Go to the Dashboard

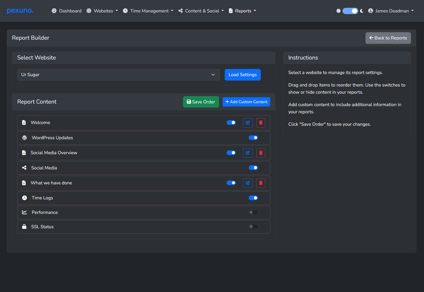click(x=66, y=11)
